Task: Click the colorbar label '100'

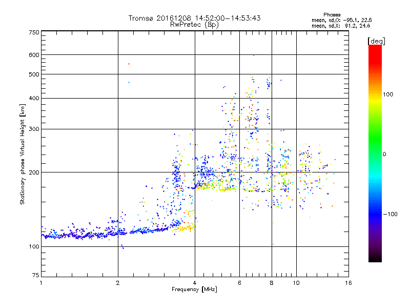Action: [388, 94]
